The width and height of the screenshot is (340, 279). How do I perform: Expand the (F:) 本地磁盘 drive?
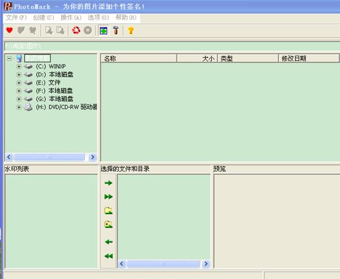pos(19,91)
